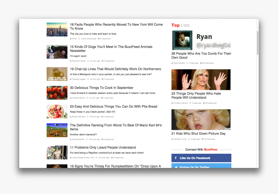Screen dimensions: 278x194
Task: Open the tomatoes article thumbnail
Action: coord(57,93)
